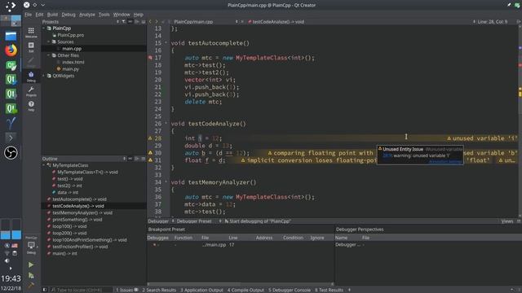Open the Views menu in debugger toolbar
The height and width of the screenshot is (293, 522).
(x=507, y=221)
